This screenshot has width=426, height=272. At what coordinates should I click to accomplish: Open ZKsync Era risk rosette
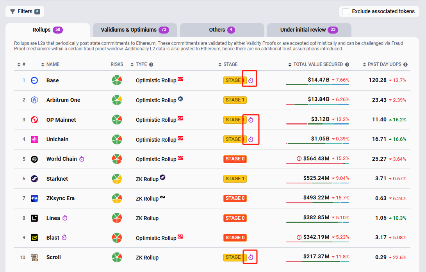(117, 198)
